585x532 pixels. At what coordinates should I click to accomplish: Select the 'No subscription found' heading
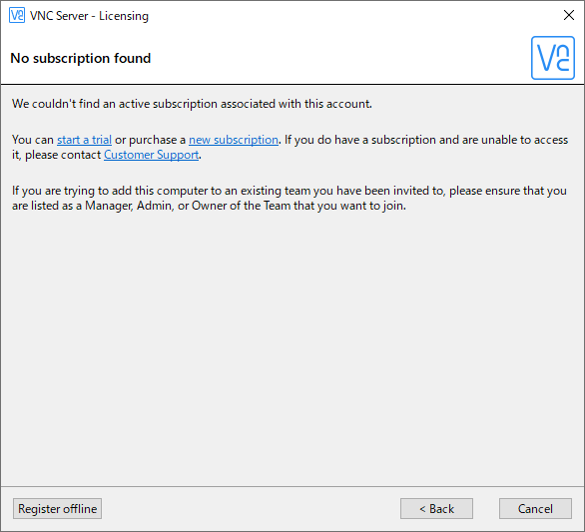click(81, 58)
